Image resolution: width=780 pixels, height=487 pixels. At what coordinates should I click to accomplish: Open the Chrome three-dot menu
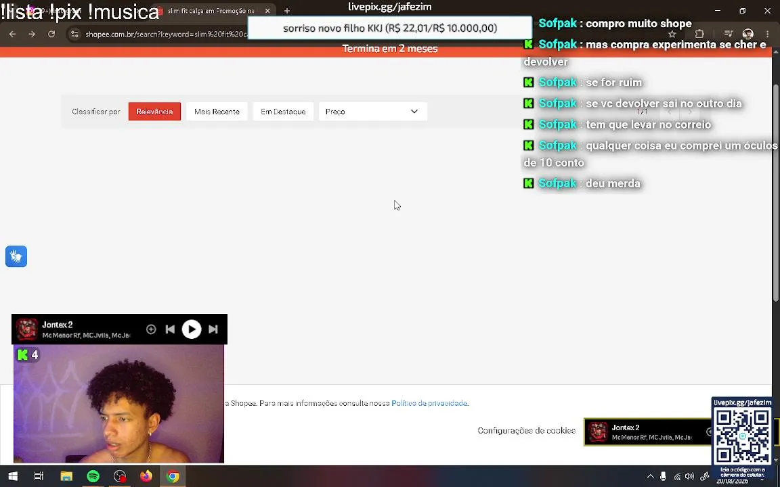[768, 34]
